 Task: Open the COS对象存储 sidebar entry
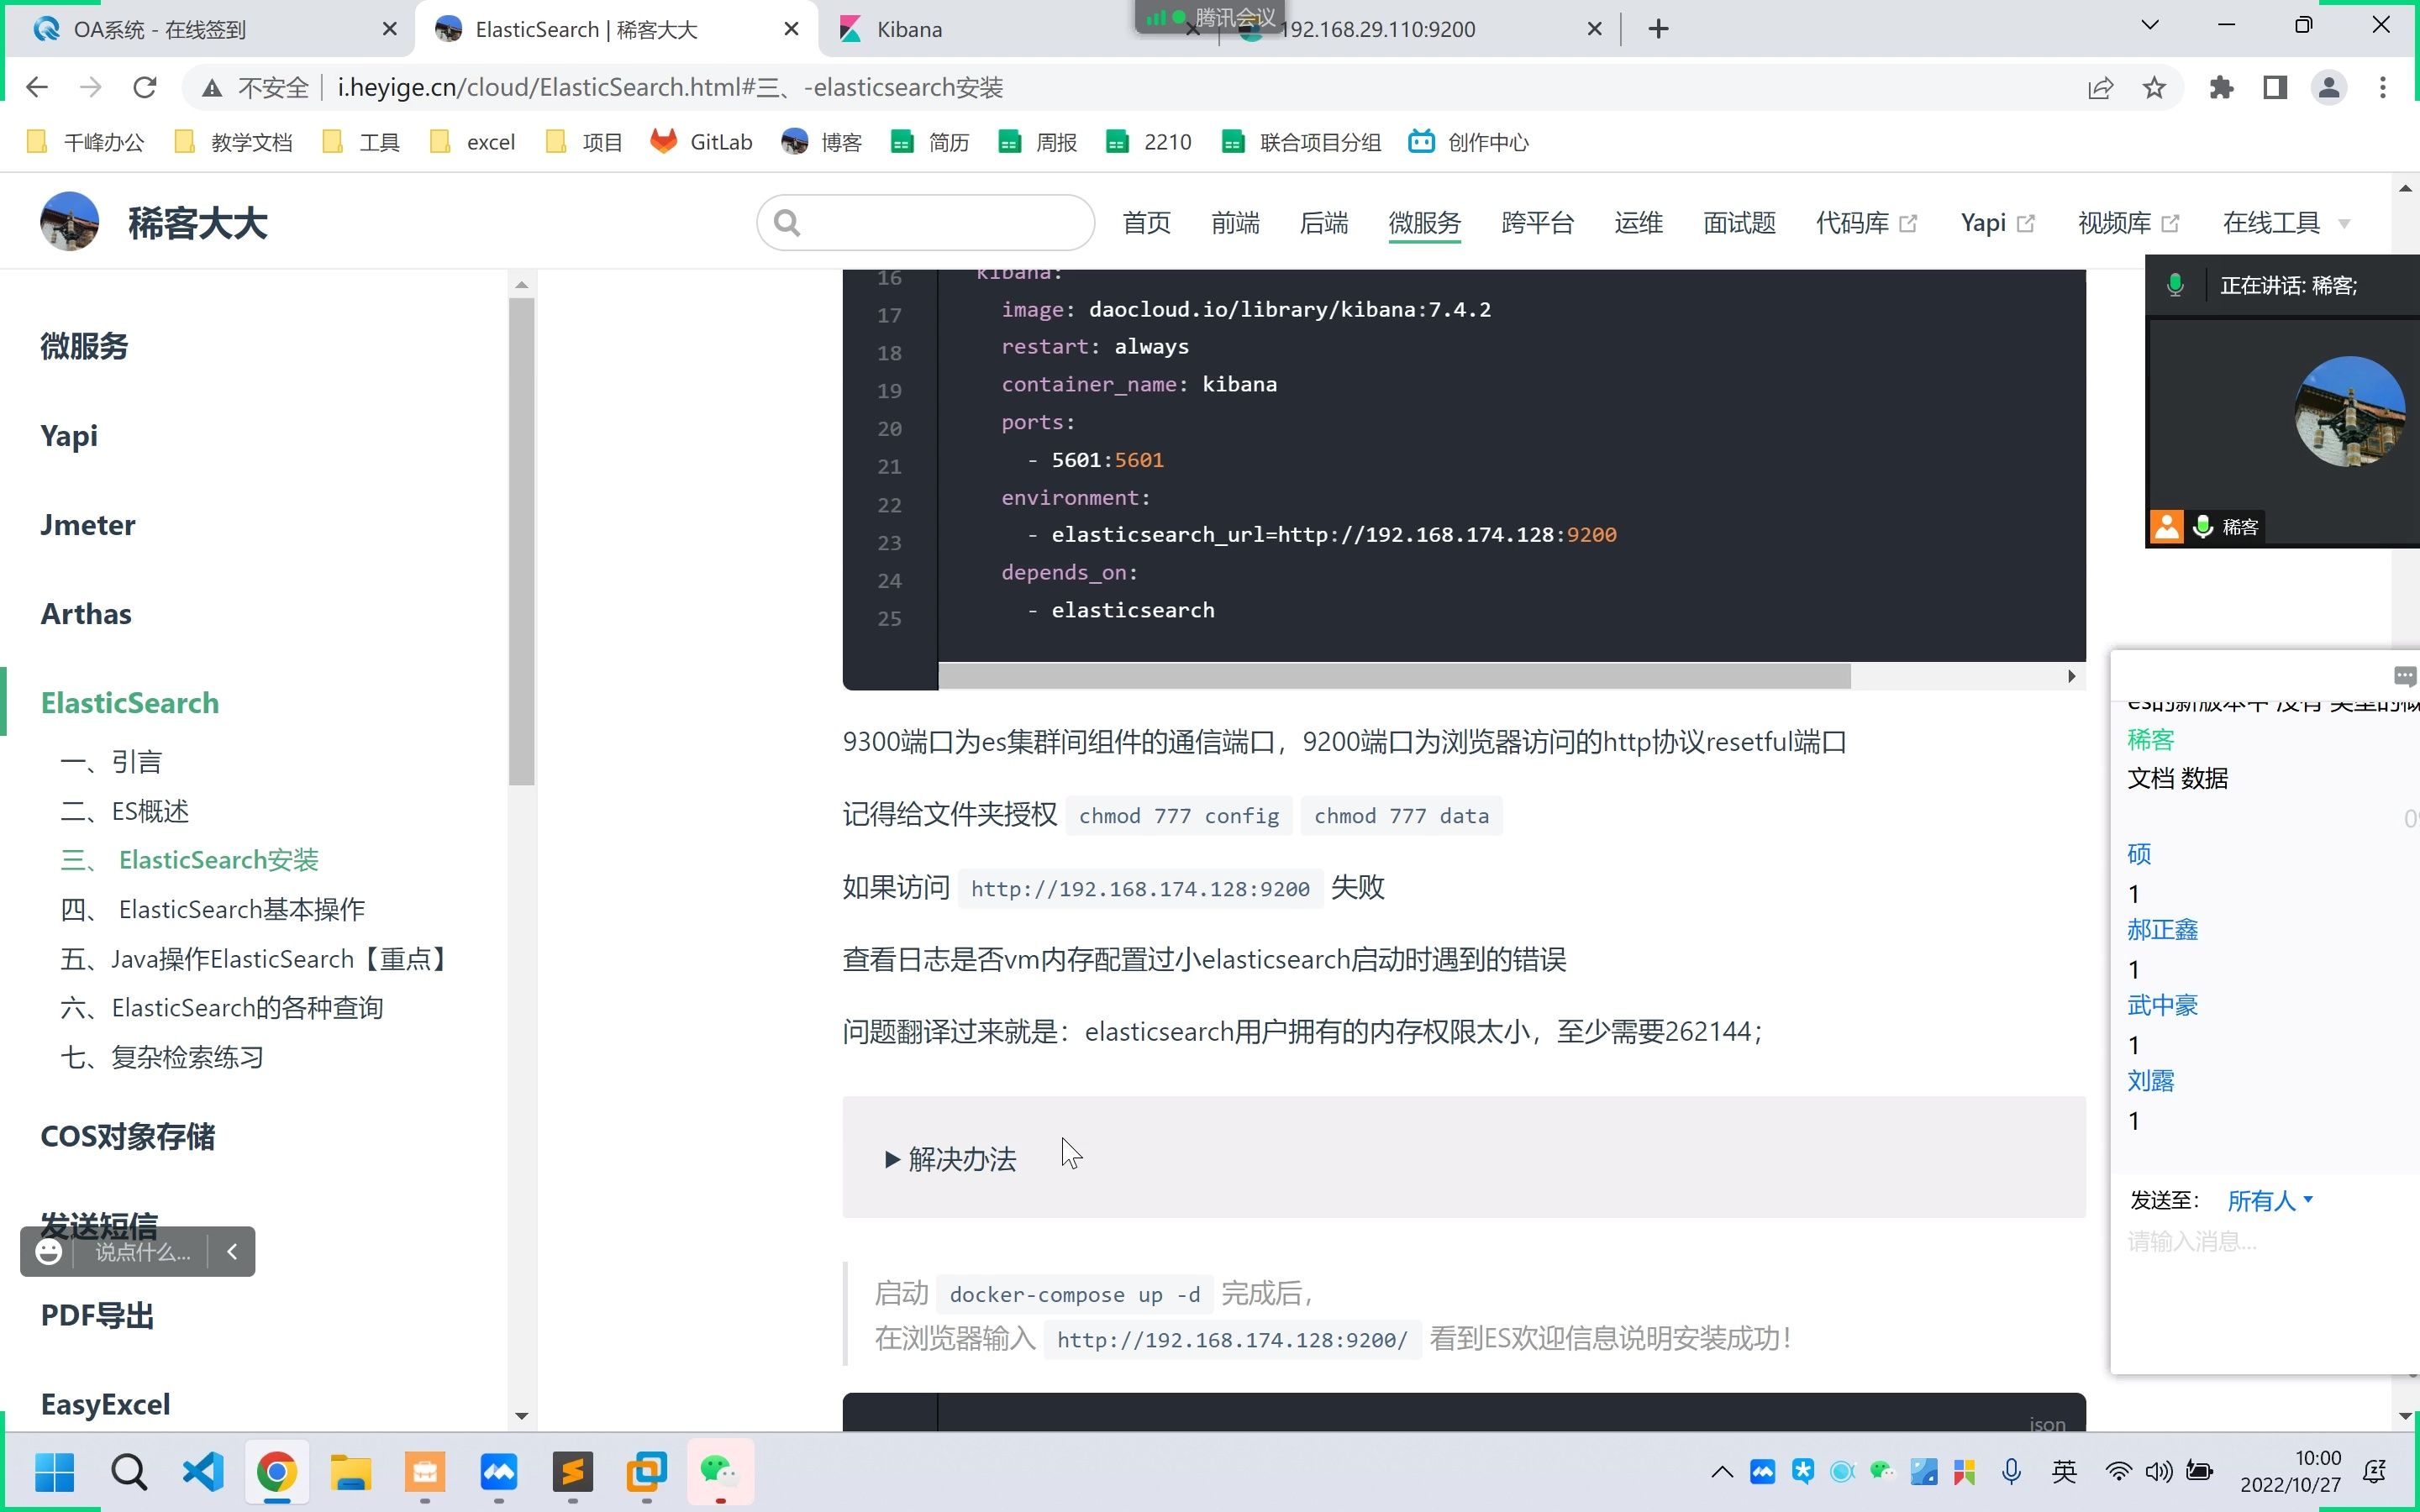128,1136
